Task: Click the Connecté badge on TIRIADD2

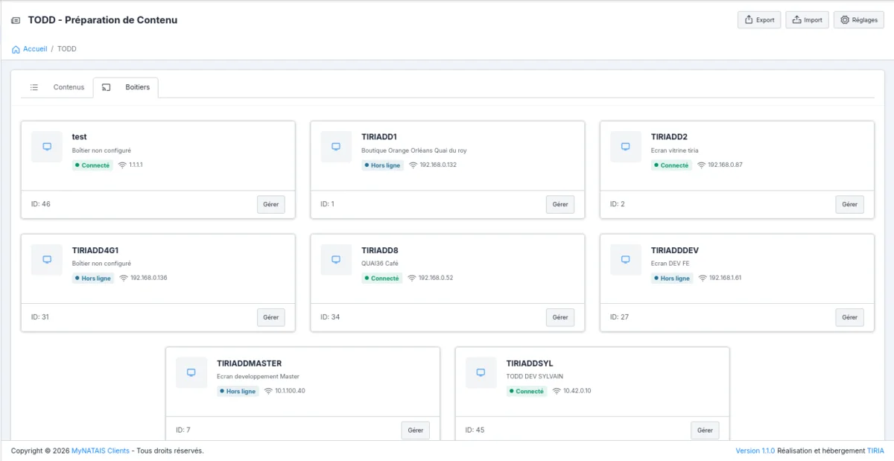Action: tap(671, 165)
